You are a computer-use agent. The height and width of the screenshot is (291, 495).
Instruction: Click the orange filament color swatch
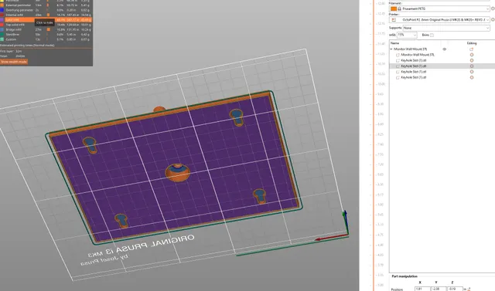coord(394,8)
